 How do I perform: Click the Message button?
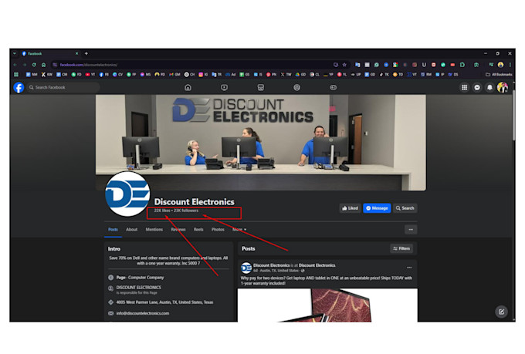pos(377,208)
